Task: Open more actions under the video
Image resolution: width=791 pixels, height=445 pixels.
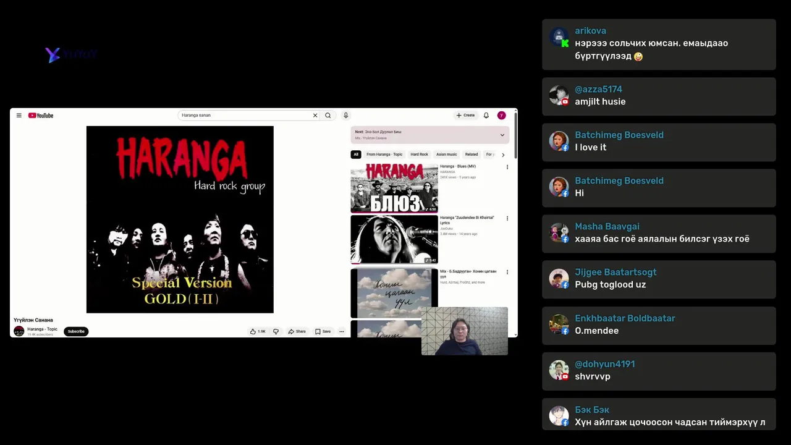Action: tap(342, 331)
